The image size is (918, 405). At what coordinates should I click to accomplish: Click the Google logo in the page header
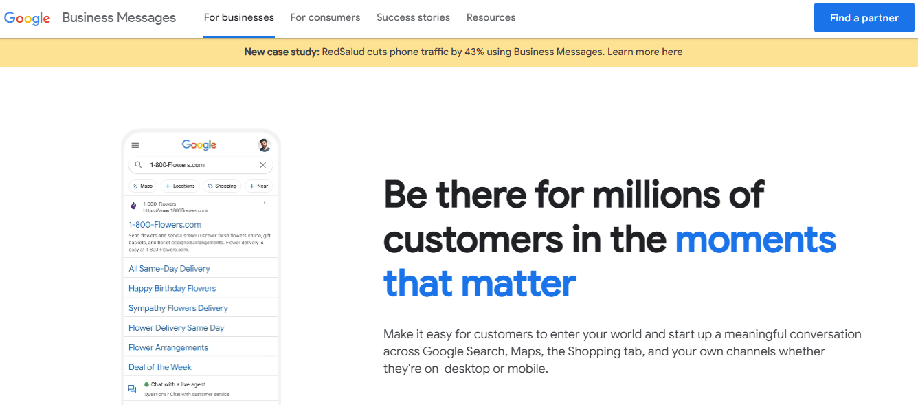(x=27, y=18)
